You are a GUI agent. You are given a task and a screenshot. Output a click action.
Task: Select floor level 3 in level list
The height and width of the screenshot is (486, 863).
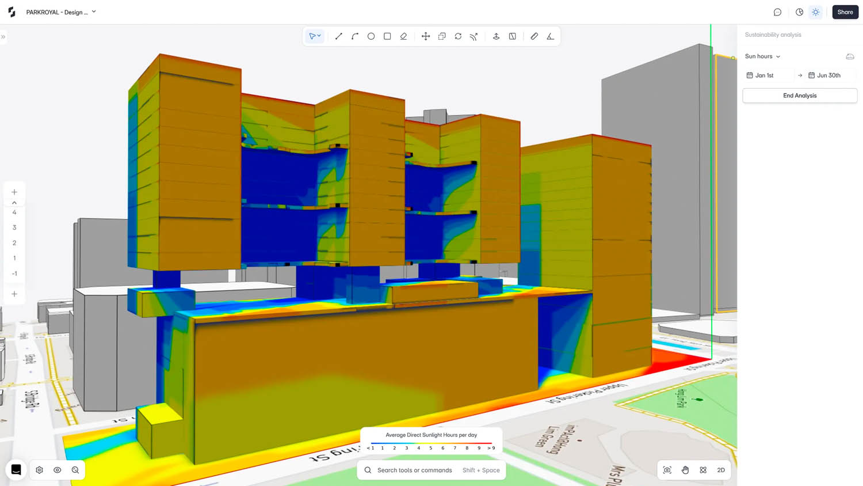tap(14, 227)
